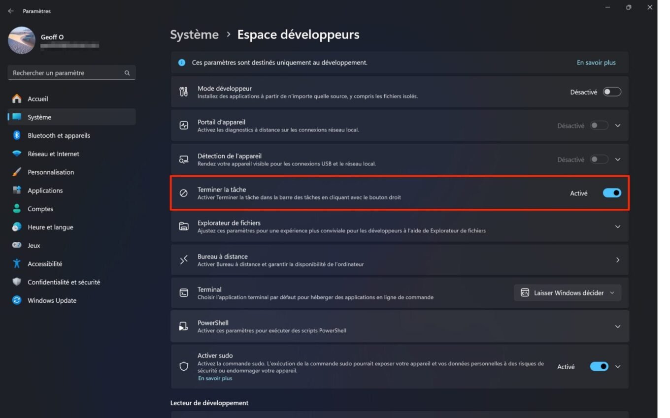Click the Activé label beside Terminer la tâche

(579, 193)
